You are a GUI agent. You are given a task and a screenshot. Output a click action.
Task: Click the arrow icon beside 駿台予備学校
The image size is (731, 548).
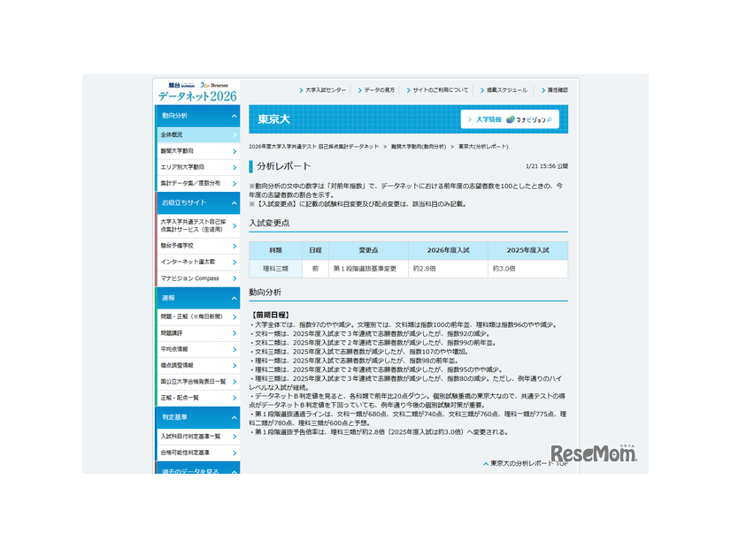(x=235, y=245)
